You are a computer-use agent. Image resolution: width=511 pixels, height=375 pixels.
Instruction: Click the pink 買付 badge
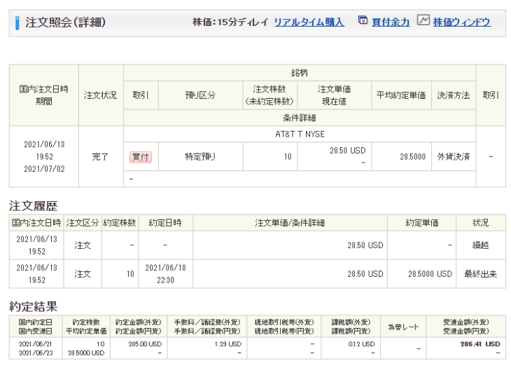140,157
